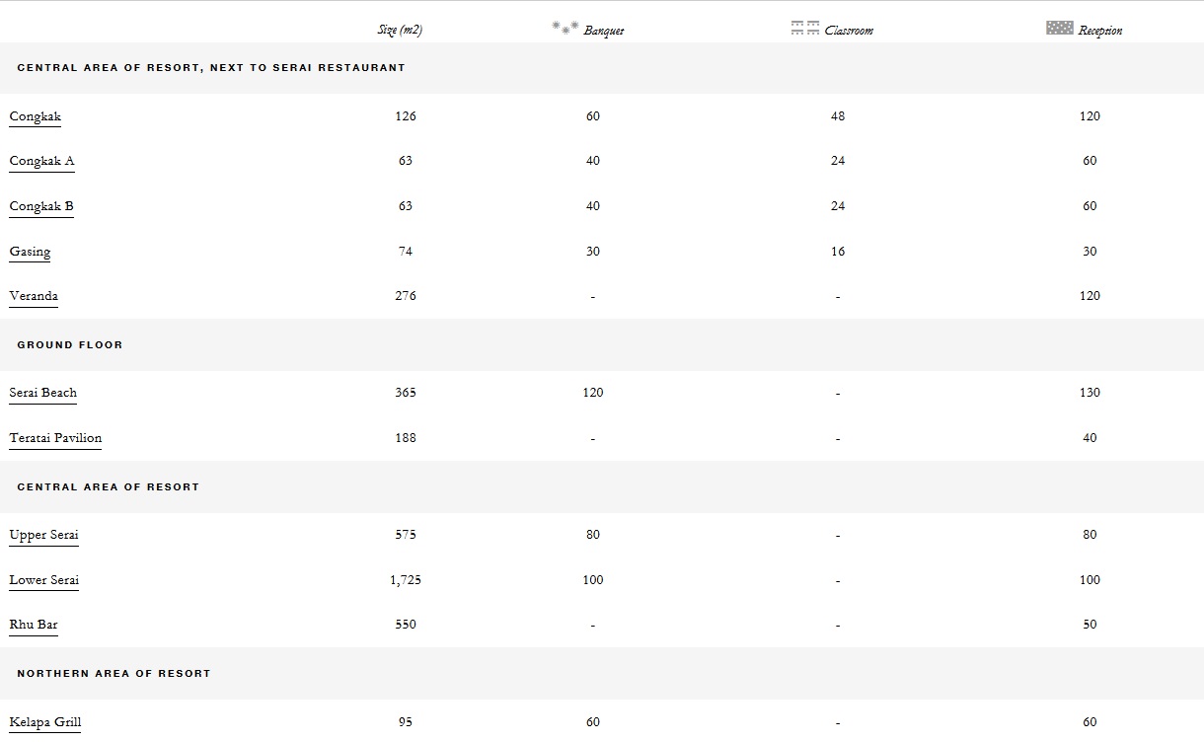Select the Upper Serai link
Viewport: 1204px width, 742px height.
point(43,535)
